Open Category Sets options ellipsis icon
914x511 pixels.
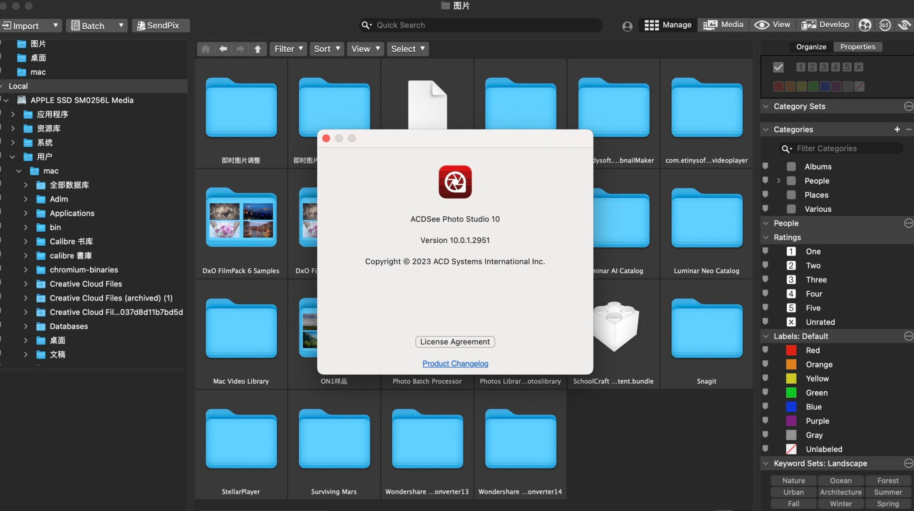[x=908, y=107]
